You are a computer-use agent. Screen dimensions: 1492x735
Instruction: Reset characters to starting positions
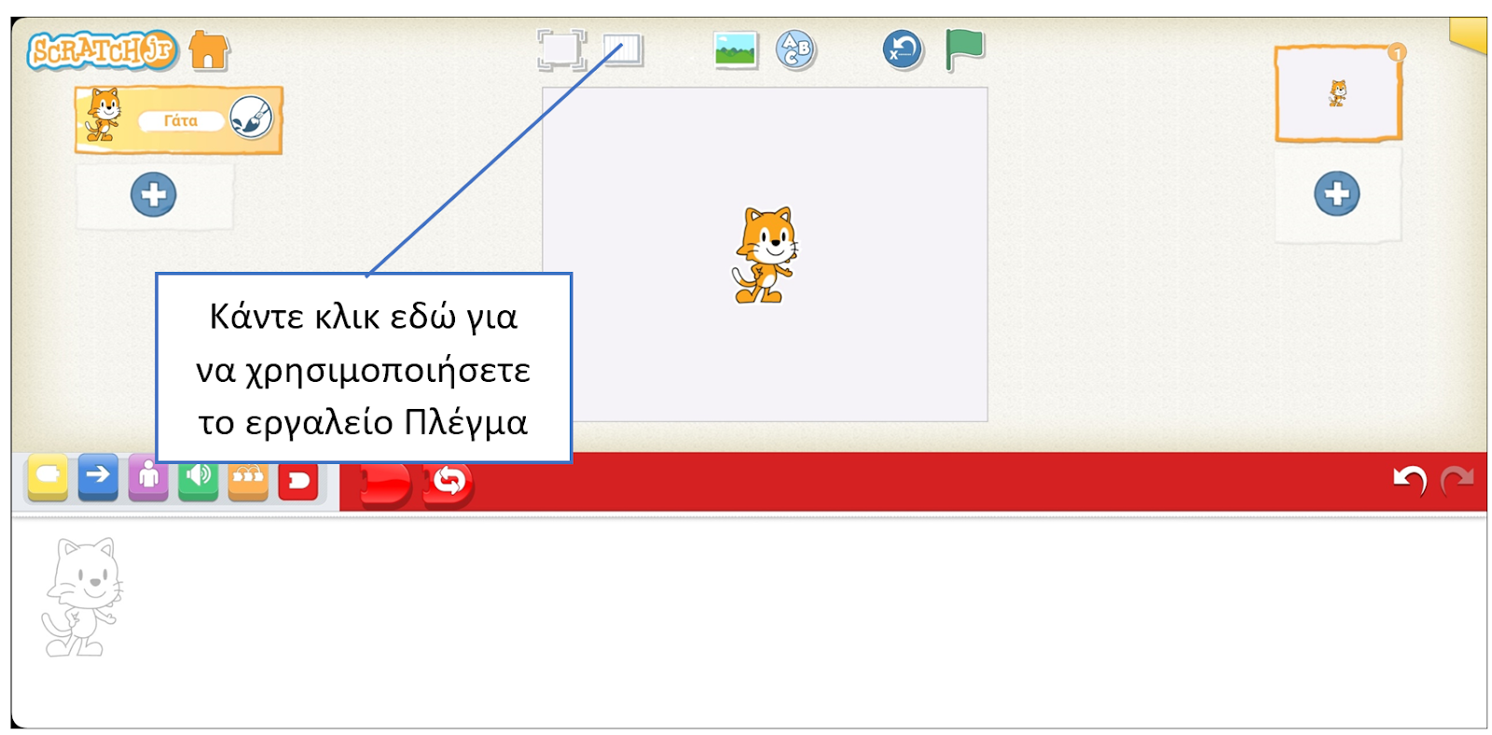click(x=903, y=49)
